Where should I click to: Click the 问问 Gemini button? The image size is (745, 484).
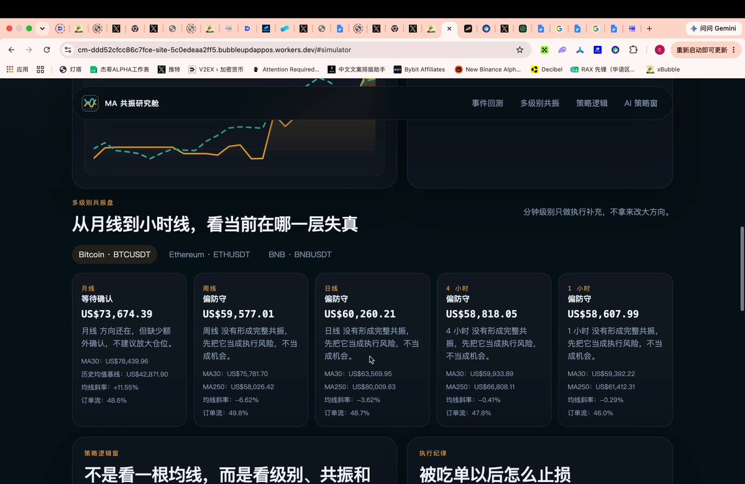tap(714, 29)
